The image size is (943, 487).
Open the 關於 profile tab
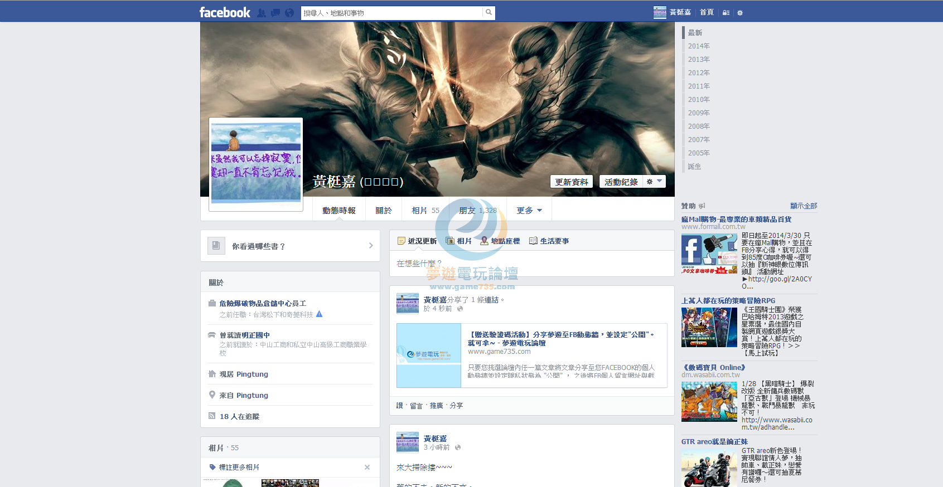click(x=384, y=210)
